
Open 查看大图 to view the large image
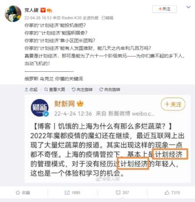pos(55,89)
